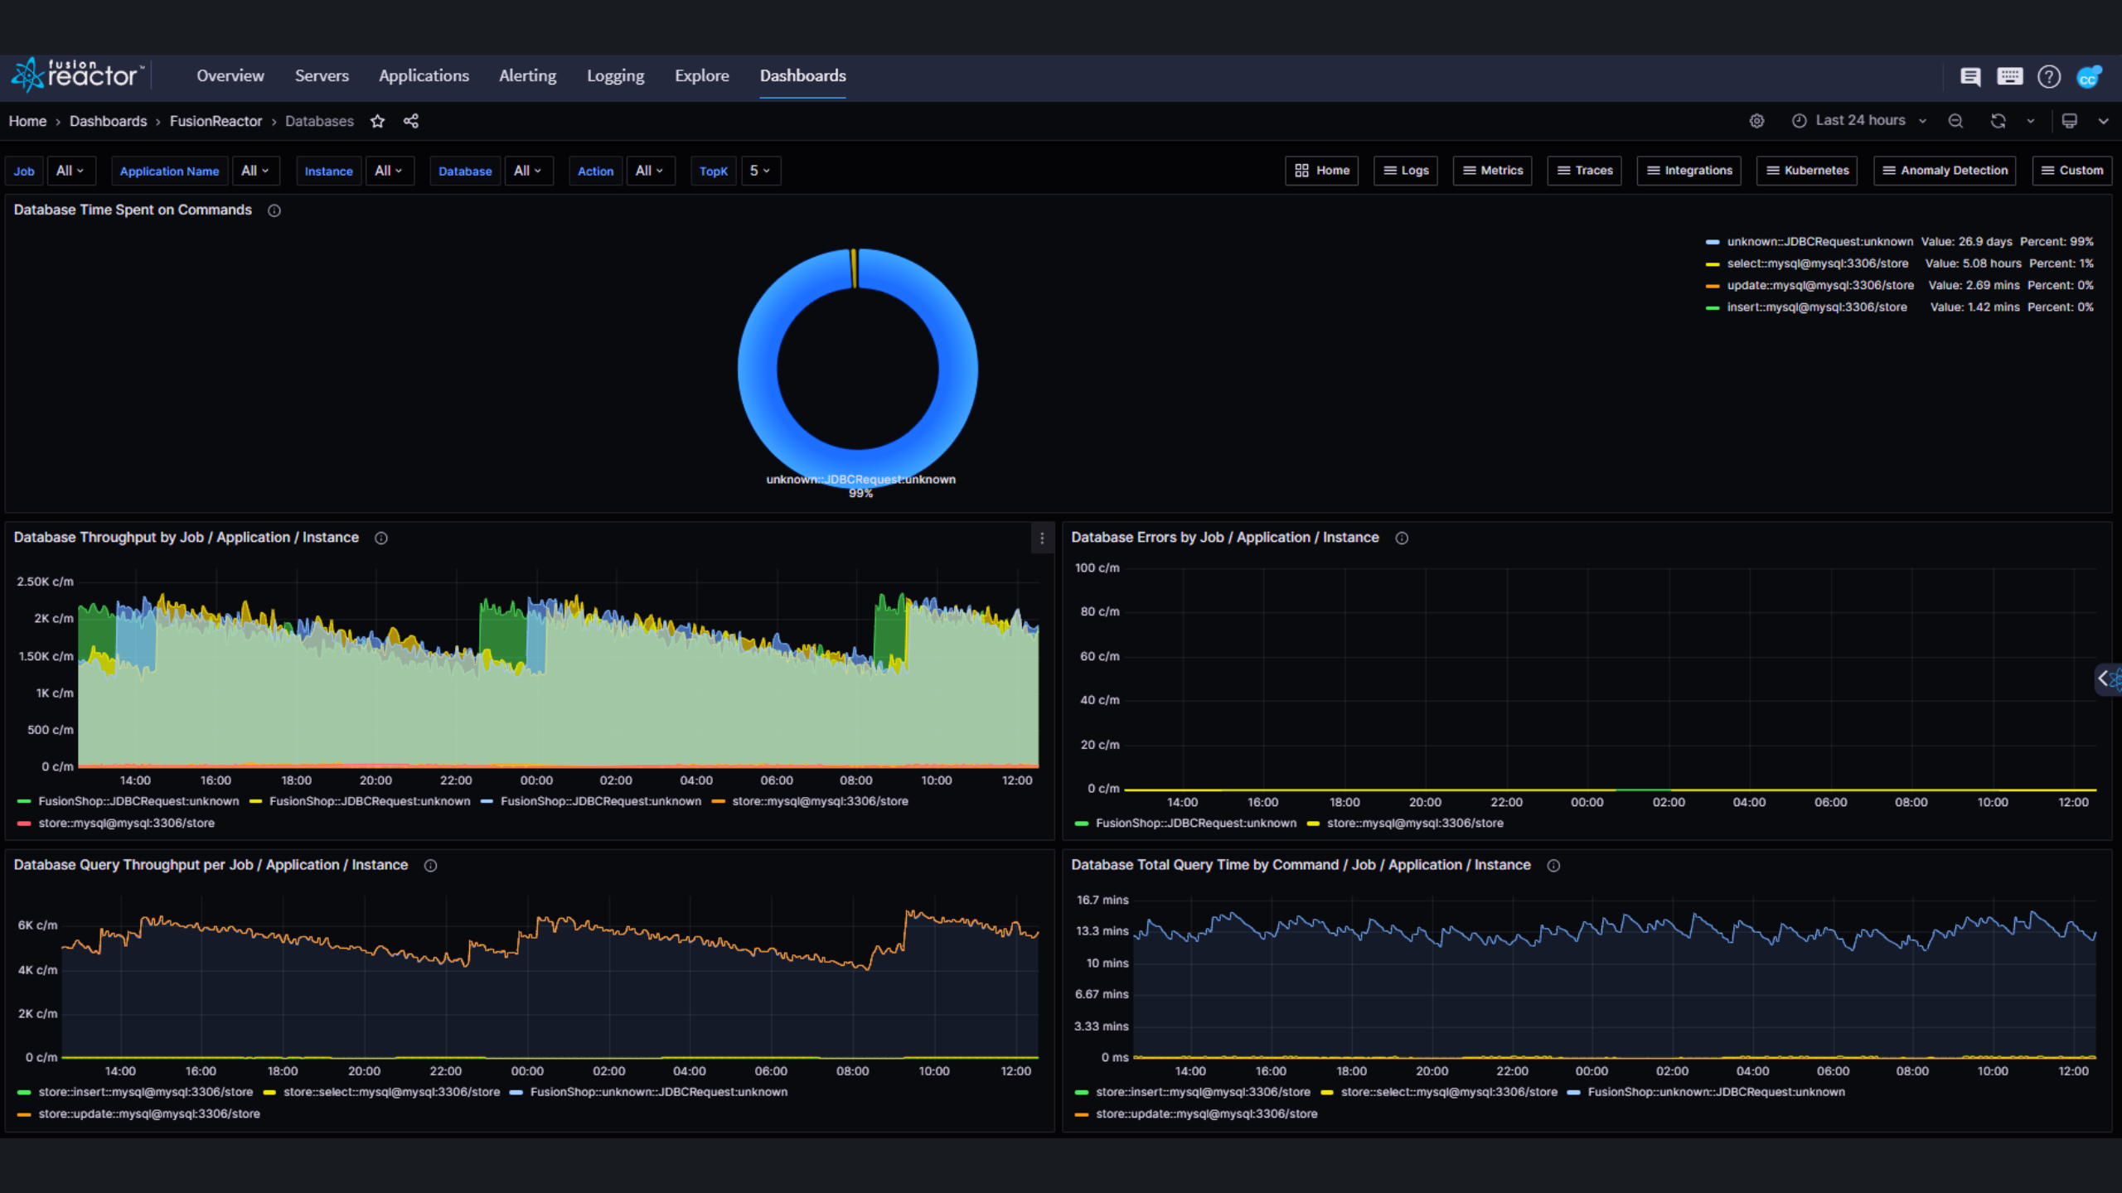Image resolution: width=2122 pixels, height=1193 pixels.
Task: Open the Traces dashboards list
Action: point(1584,171)
